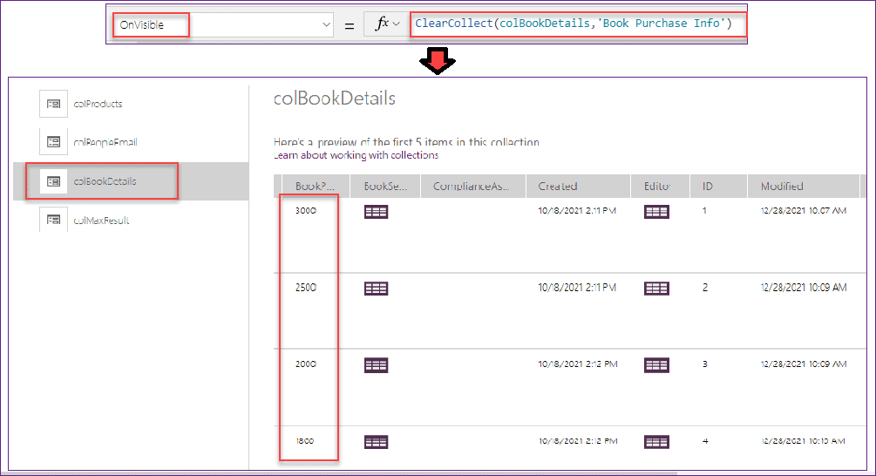Click the 1800 book price cell
The height and width of the screenshot is (476, 876).
coord(305,441)
